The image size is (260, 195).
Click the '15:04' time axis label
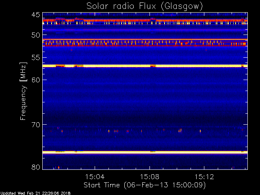coord(95,177)
